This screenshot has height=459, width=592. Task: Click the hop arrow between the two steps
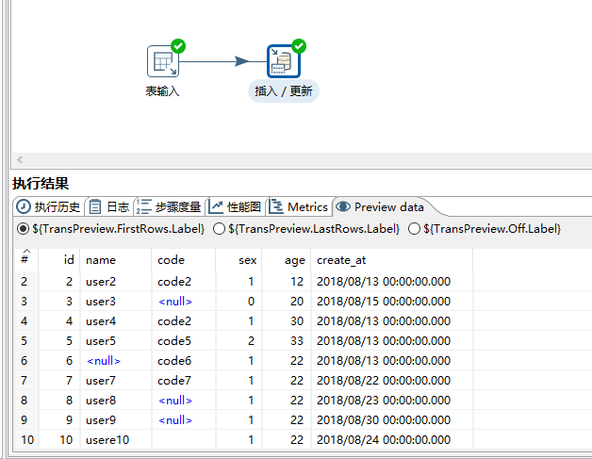tap(241, 61)
